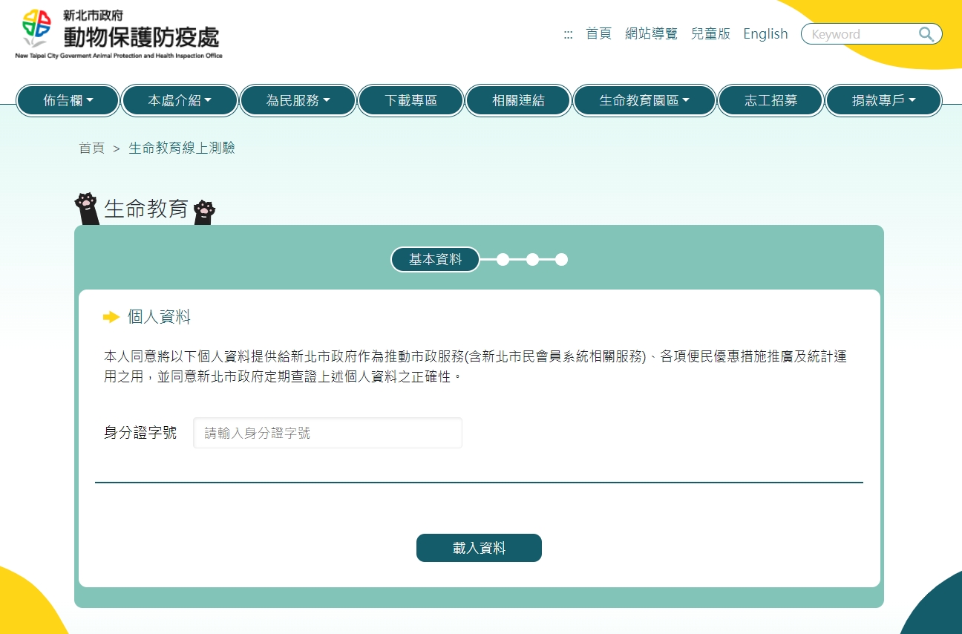
Task: Click the New Taipei City animal protection office logo
Action: click(x=119, y=34)
